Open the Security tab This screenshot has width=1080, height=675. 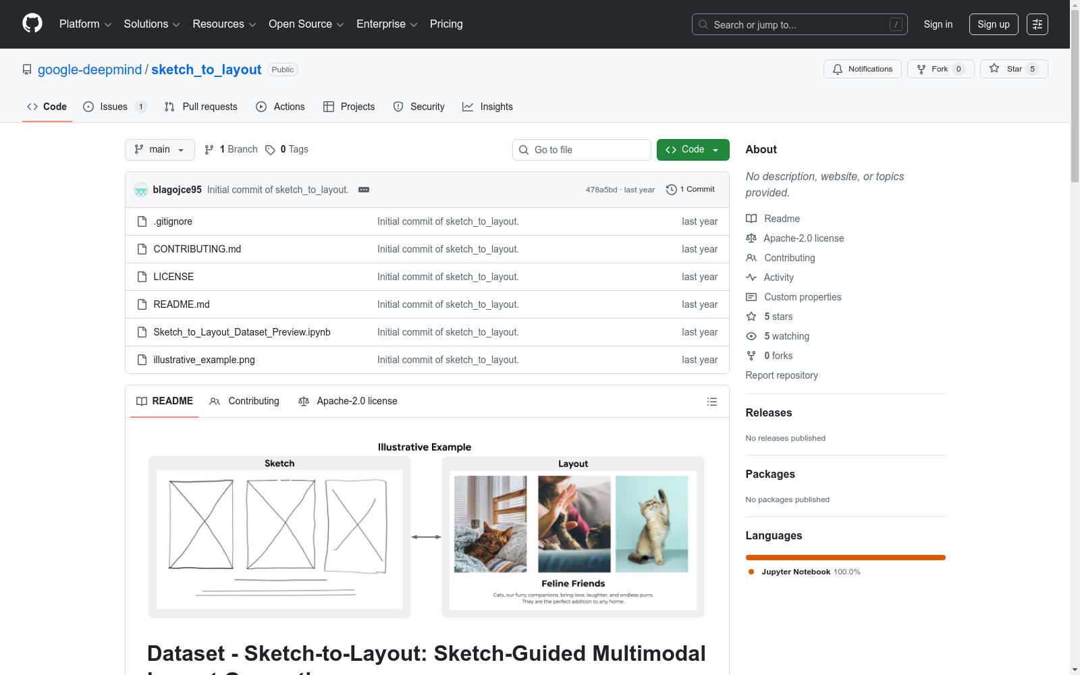[419, 107]
